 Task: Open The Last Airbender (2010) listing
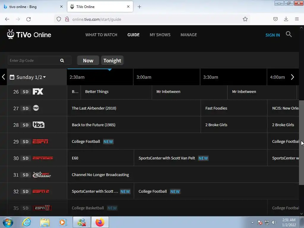pyautogui.click(x=134, y=108)
